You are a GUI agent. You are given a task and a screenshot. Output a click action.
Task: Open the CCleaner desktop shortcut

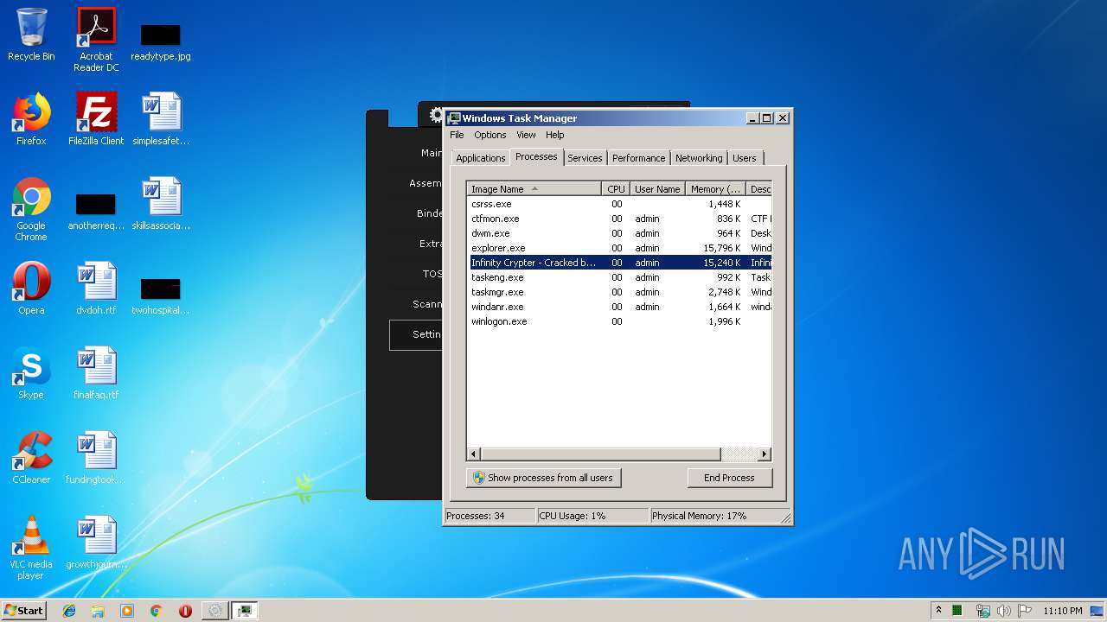pos(31,458)
